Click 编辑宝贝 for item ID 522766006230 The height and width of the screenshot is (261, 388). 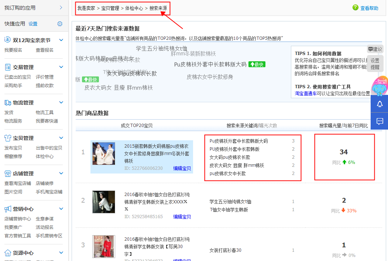point(182,168)
